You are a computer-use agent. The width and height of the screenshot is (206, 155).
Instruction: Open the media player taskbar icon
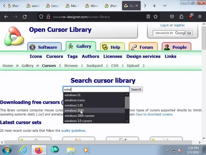tap(86, 150)
